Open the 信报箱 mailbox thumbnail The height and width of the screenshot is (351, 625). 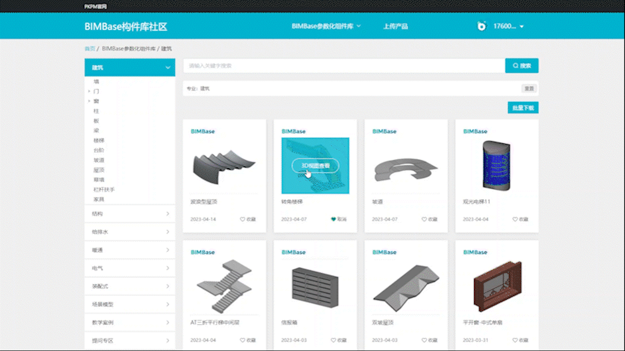click(x=315, y=287)
